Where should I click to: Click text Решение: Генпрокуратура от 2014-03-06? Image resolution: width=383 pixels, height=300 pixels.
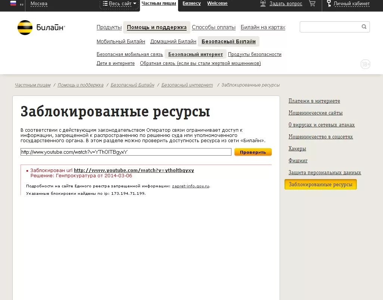coord(81,176)
